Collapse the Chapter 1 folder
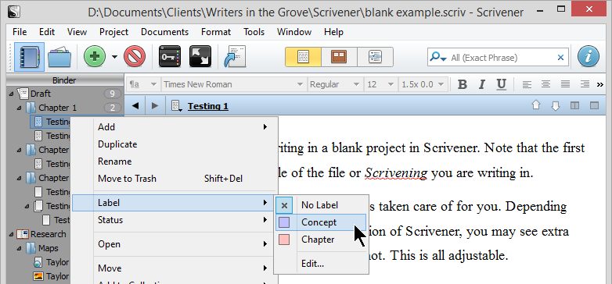 tap(20, 108)
